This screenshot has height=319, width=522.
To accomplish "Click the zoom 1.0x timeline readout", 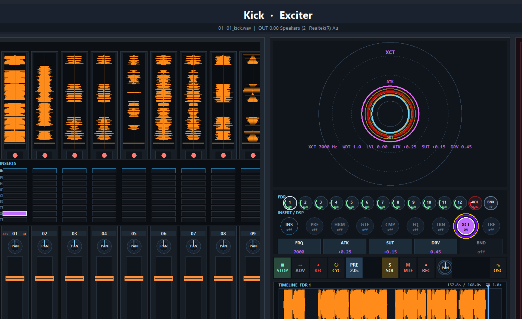I will pos(494,285).
